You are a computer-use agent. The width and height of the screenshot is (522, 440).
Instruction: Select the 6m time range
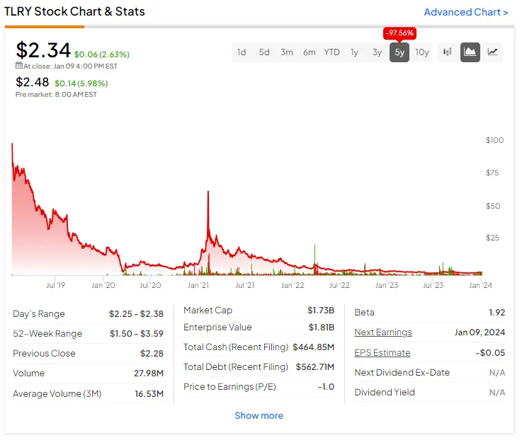pyautogui.click(x=310, y=52)
